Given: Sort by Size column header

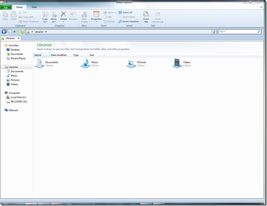Looking at the screenshot, I should coord(97,55).
